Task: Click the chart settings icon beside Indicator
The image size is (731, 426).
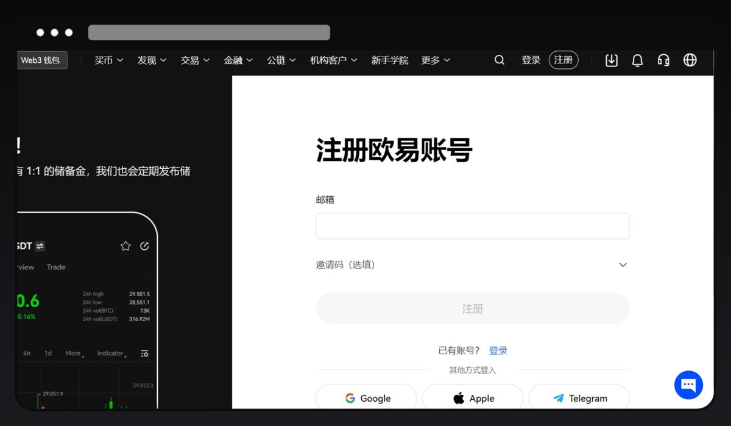Action: coord(144,353)
